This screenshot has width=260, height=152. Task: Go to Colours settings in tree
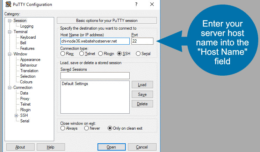(26, 82)
